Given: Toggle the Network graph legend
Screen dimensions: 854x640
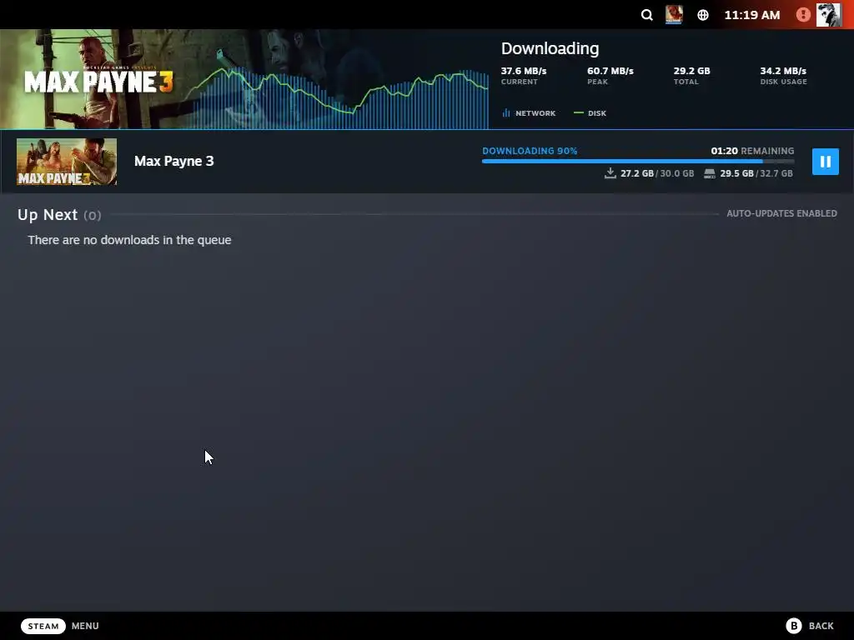Looking at the screenshot, I should coord(529,113).
